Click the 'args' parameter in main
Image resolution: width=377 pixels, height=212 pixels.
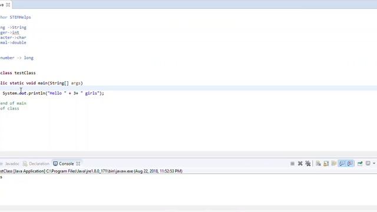click(75, 83)
